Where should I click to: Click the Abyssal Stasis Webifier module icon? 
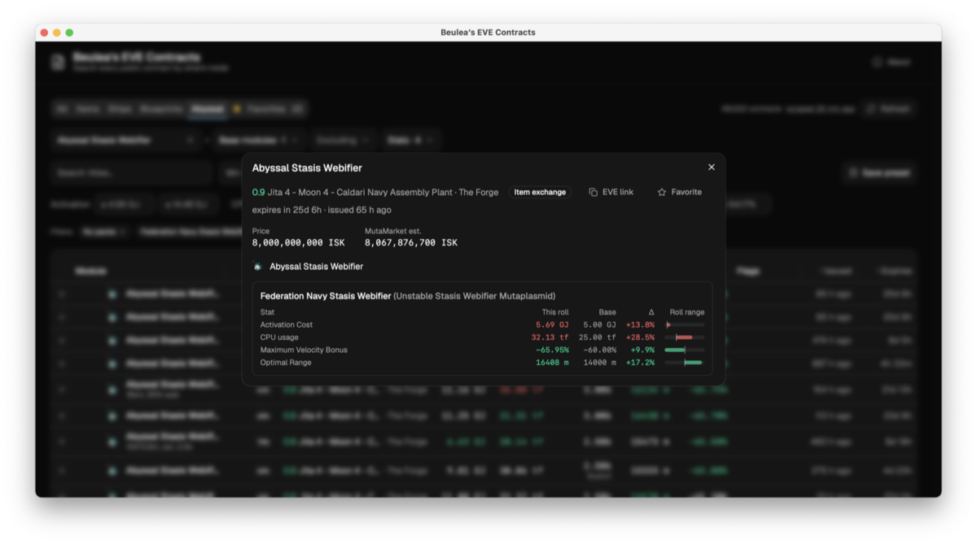pos(257,267)
